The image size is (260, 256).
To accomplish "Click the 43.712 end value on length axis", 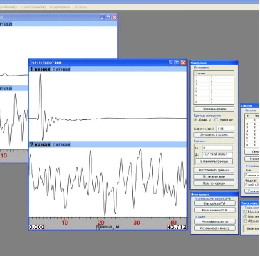I will coord(177,227).
